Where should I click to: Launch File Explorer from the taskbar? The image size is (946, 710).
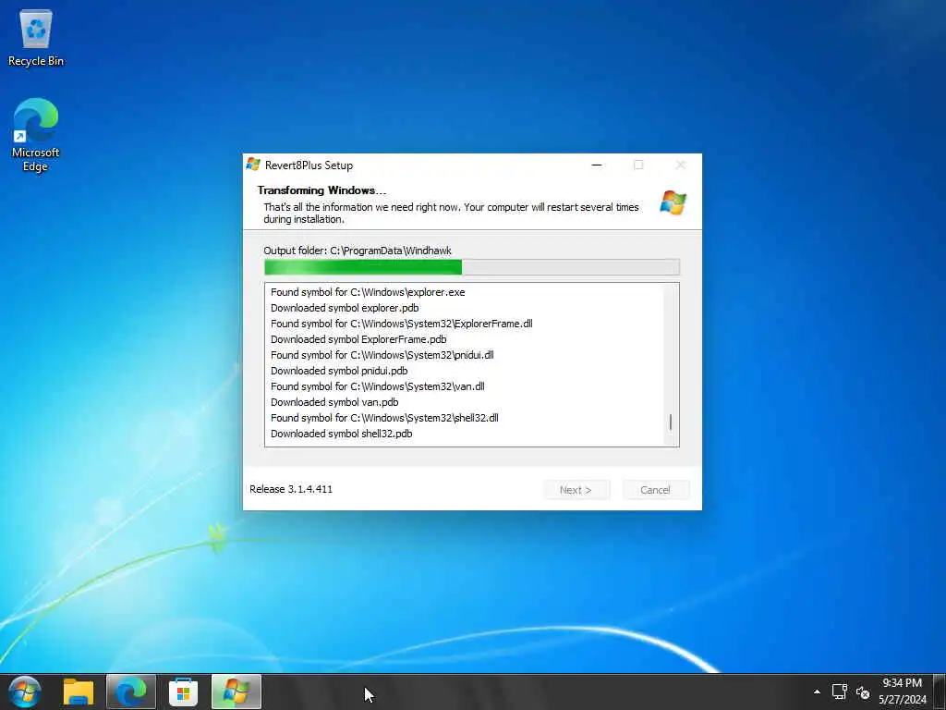pos(79,692)
